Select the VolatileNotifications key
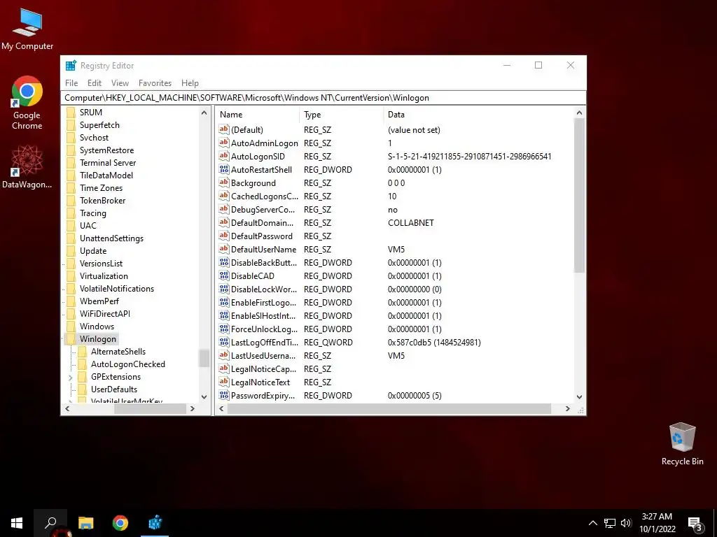 click(117, 289)
